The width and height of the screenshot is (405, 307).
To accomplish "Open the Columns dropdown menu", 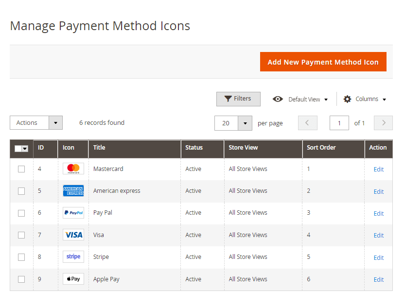I will pyautogui.click(x=365, y=99).
